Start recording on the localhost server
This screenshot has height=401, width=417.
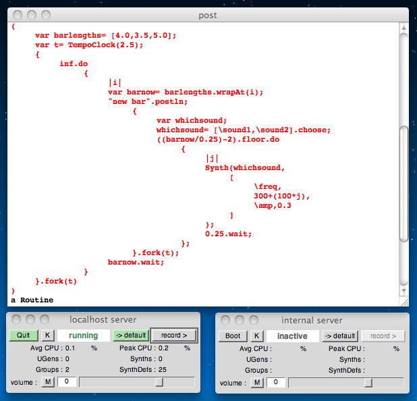pyautogui.click(x=173, y=336)
